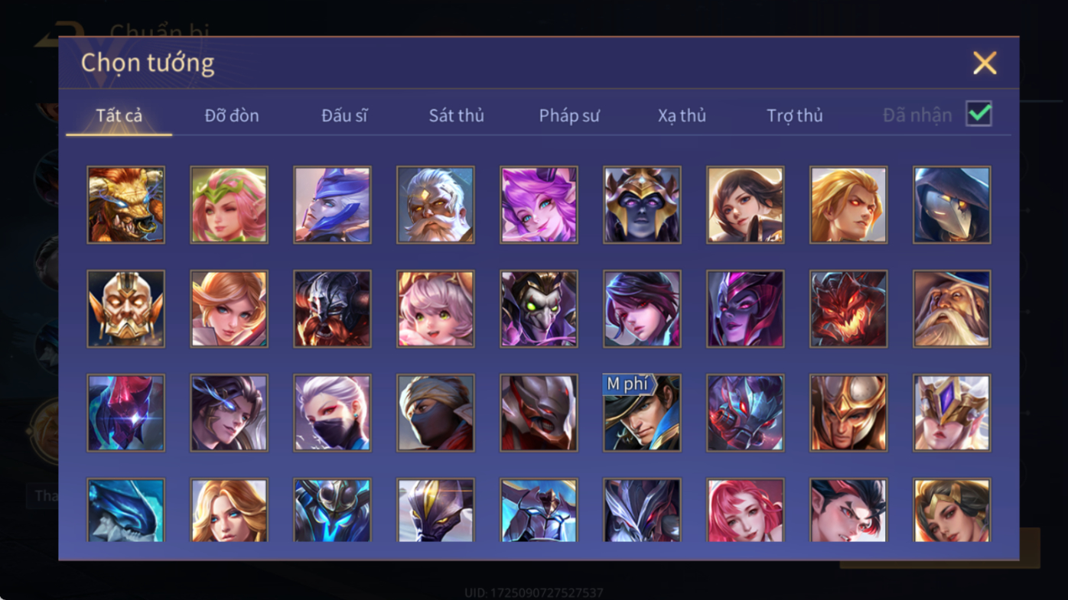Screen dimensions: 1068x600
Task: Switch to the Trợ thủ tab
Action: point(795,115)
